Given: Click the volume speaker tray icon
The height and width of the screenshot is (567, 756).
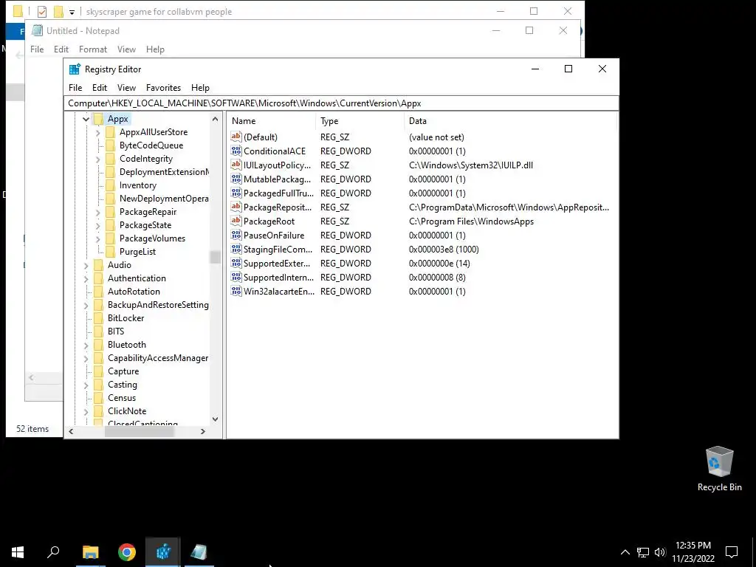Looking at the screenshot, I should (x=660, y=552).
